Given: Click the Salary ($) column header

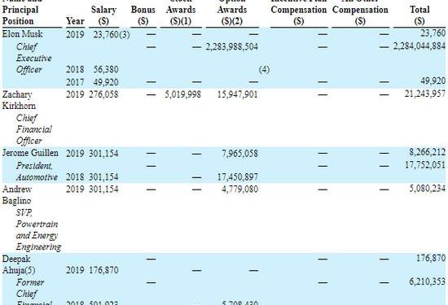Looking at the screenshot, I should (x=103, y=15).
